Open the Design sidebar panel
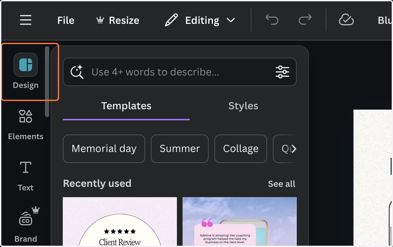 26,71
